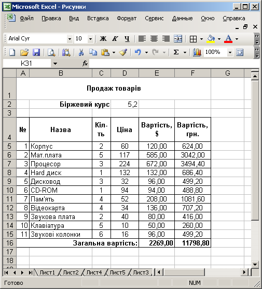Apply red font color (A)
The image size is (262, 289).
228,39
